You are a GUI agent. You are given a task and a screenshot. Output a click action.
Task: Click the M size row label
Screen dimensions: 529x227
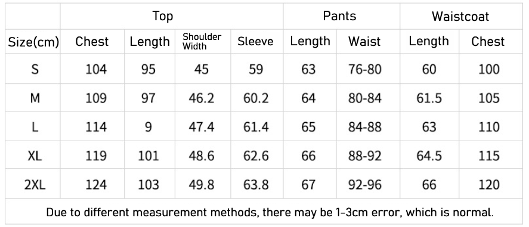35,98
